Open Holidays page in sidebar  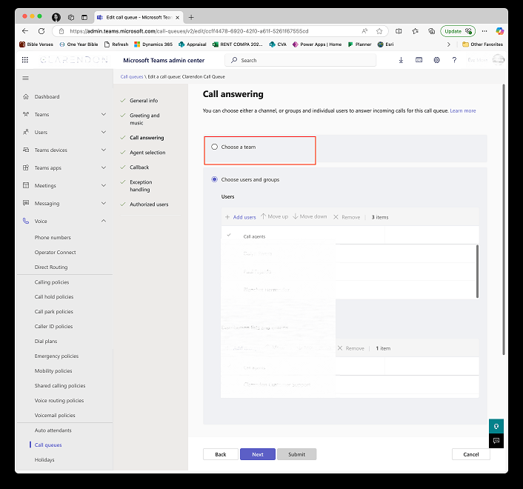(44, 459)
